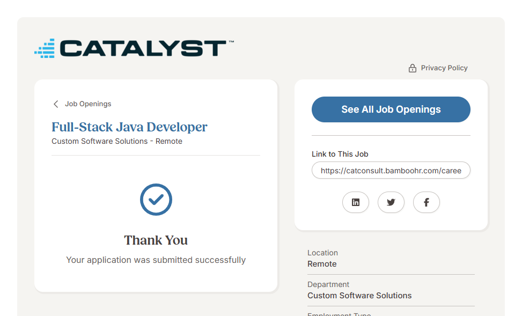The image size is (522, 316).
Task: Click the Link to This Job label
Action: pos(340,154)
